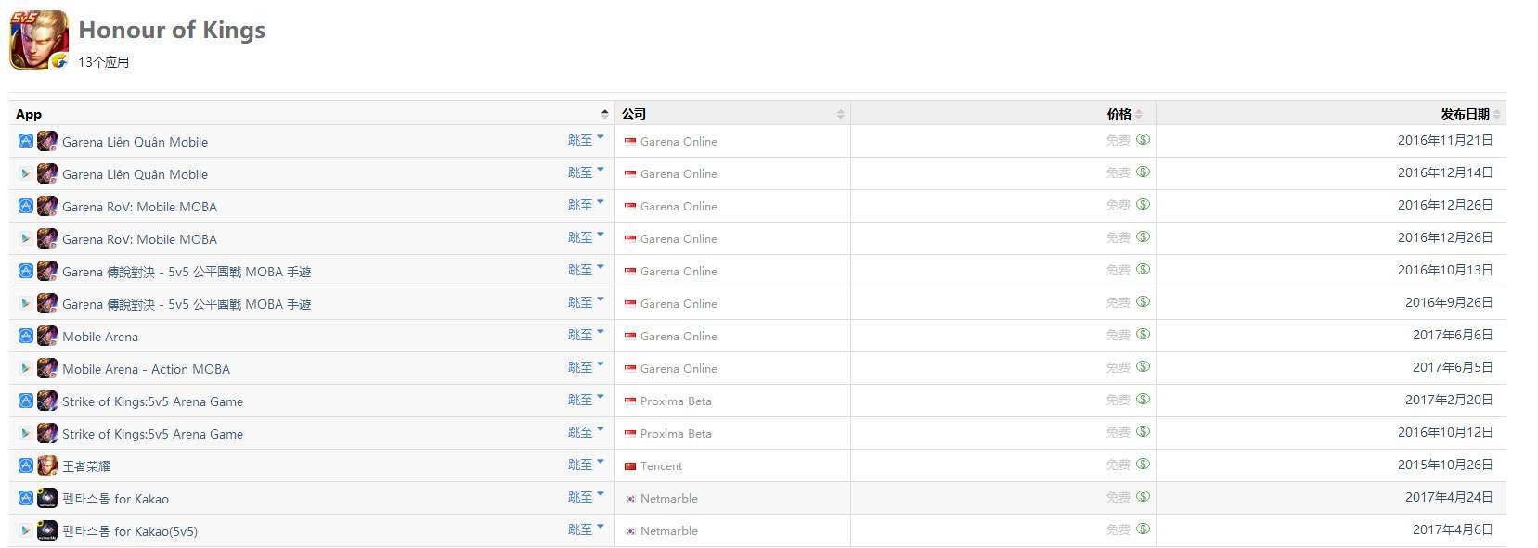The width and height of the screenshot is (1538, 548).
Task: Click the App Store icon for Garena Liên Quân Mobile
Action: coord(26,141)
